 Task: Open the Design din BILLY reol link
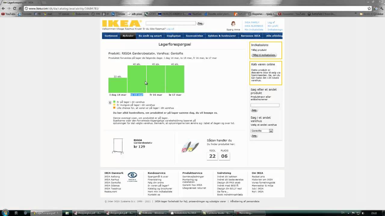229,189
